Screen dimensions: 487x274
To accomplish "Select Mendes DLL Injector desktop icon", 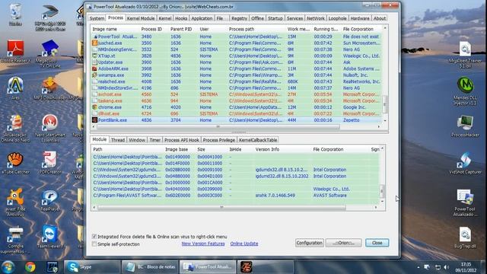I will (x=465, y=91).
